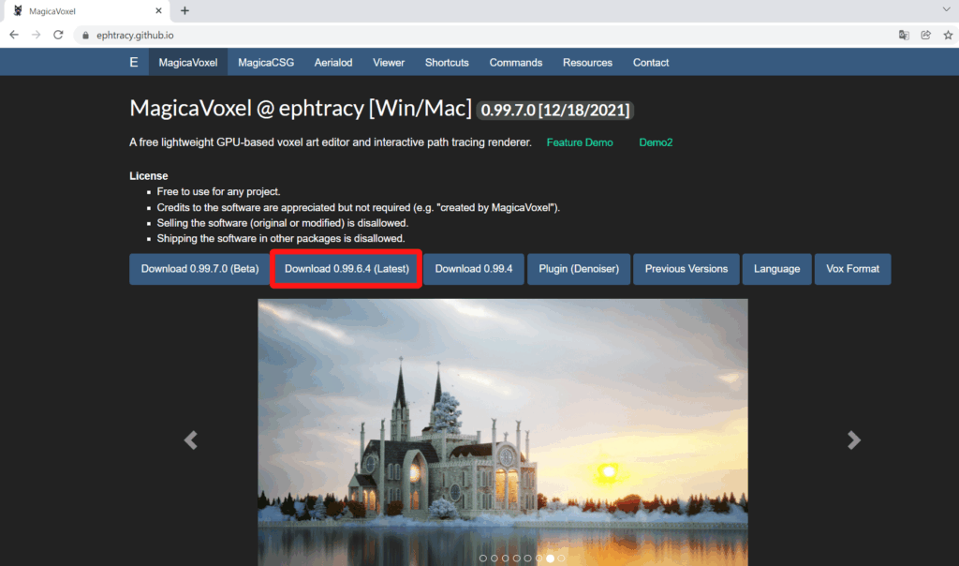959x566 pixels.
Task: Click the browser forward arrow
Action: click(x=37, y=35)
